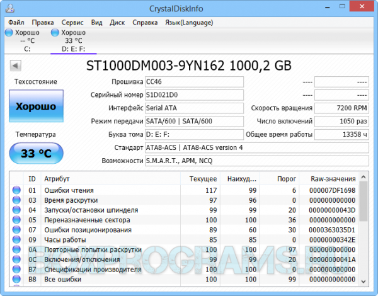This screenshot has height=296, width=378.
Task: Click the ID column header
Action: pos(32,179)
